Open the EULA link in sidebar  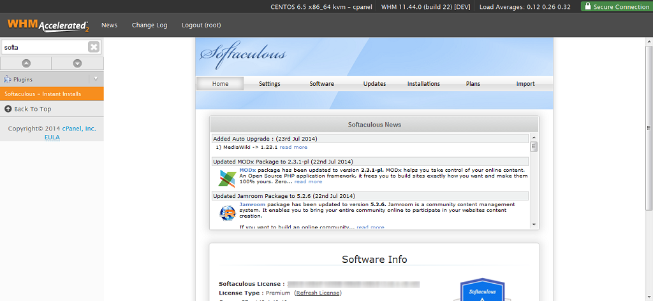tap(52, 137)
